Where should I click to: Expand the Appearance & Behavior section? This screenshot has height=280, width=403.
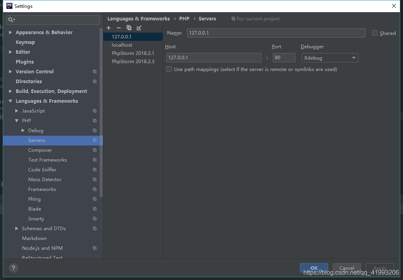tap(10, 33)
